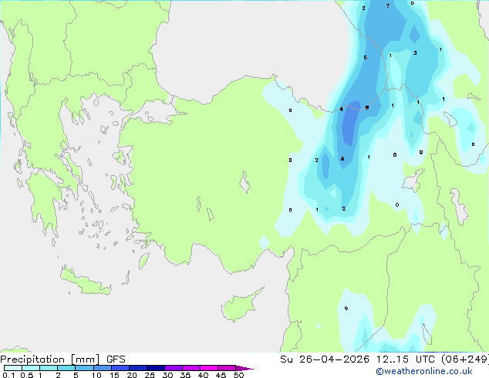Select the 30–35 mm purple swatch
The width and height of the screenshot is (489, 378).
tap(173, 368)
